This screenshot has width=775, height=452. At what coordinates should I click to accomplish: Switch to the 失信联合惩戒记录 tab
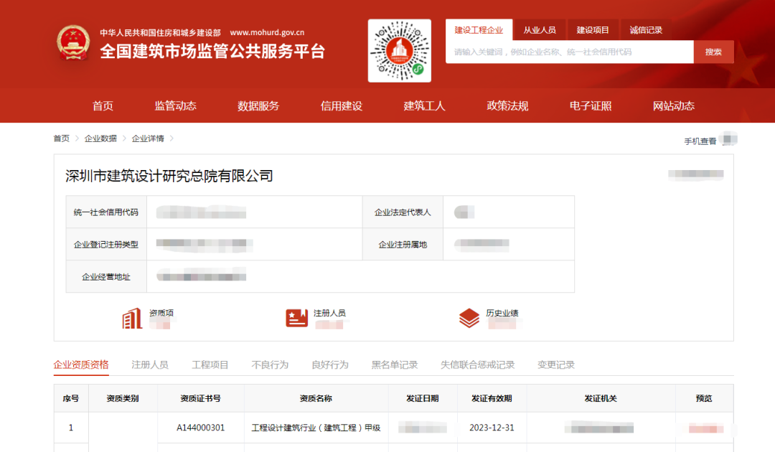[477, 364]
